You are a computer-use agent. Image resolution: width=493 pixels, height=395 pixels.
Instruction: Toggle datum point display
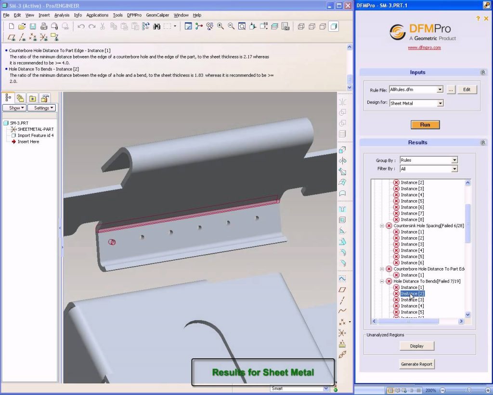[x=33, y=38]
